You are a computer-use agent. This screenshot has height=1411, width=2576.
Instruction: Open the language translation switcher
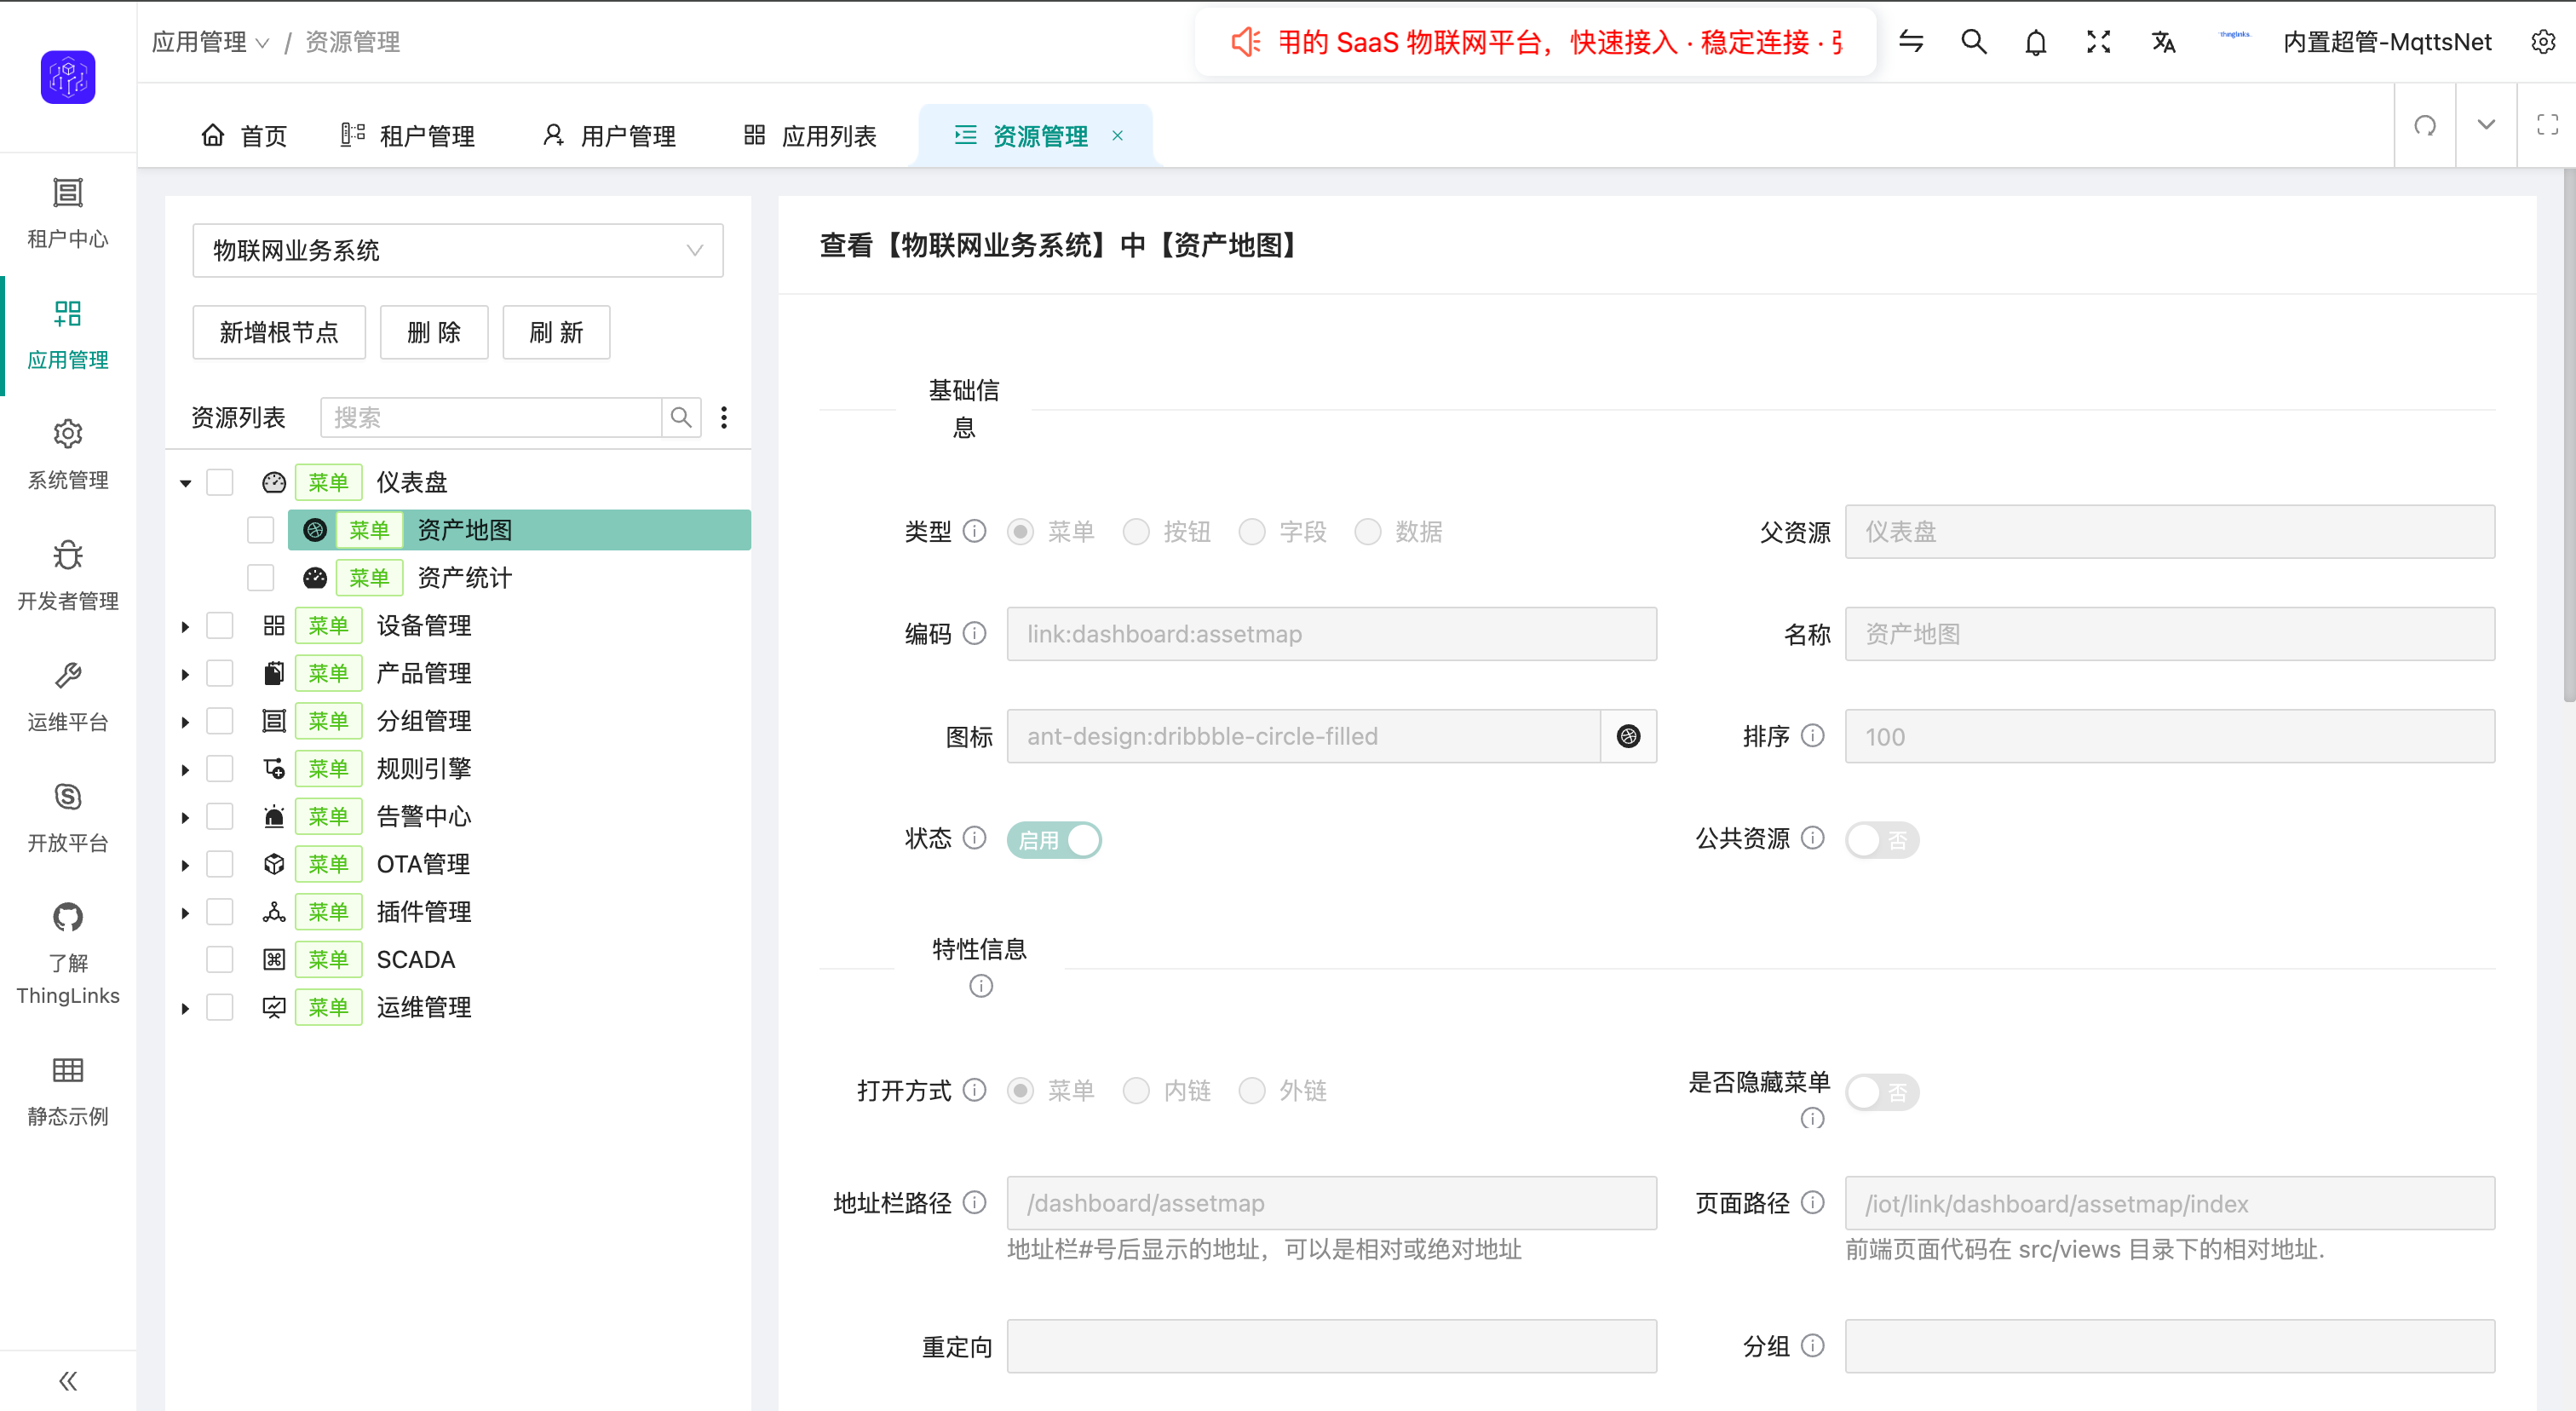coord(2163,42)
